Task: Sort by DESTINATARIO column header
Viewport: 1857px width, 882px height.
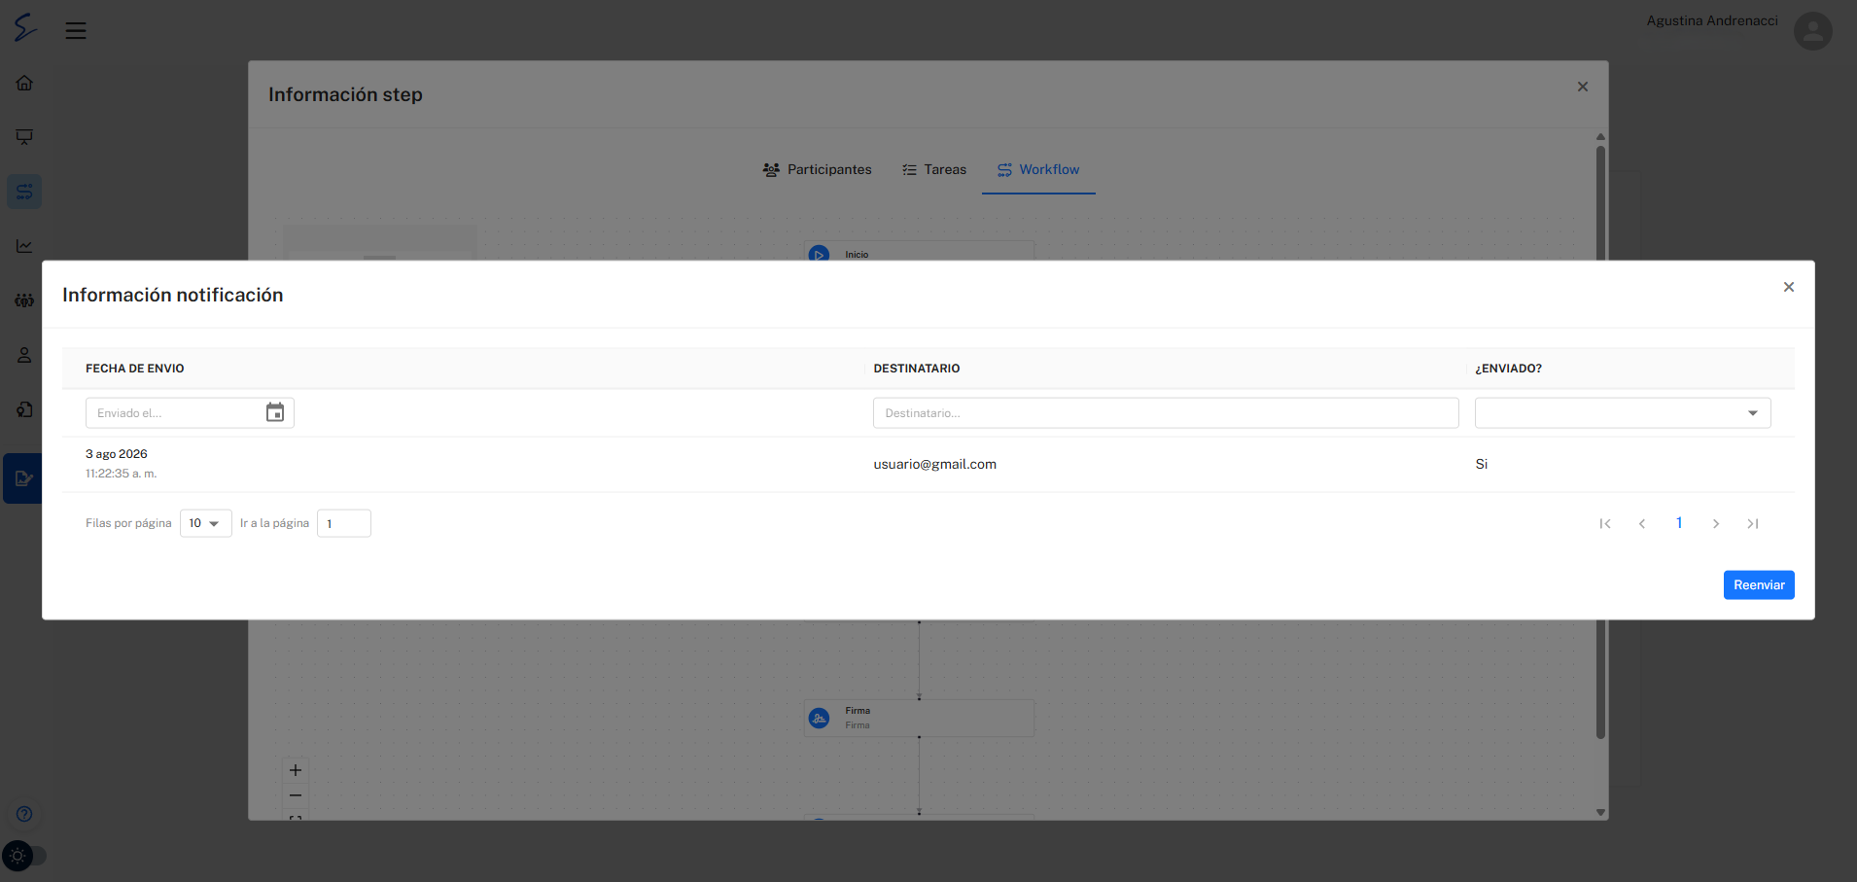Action: [916, 369]
